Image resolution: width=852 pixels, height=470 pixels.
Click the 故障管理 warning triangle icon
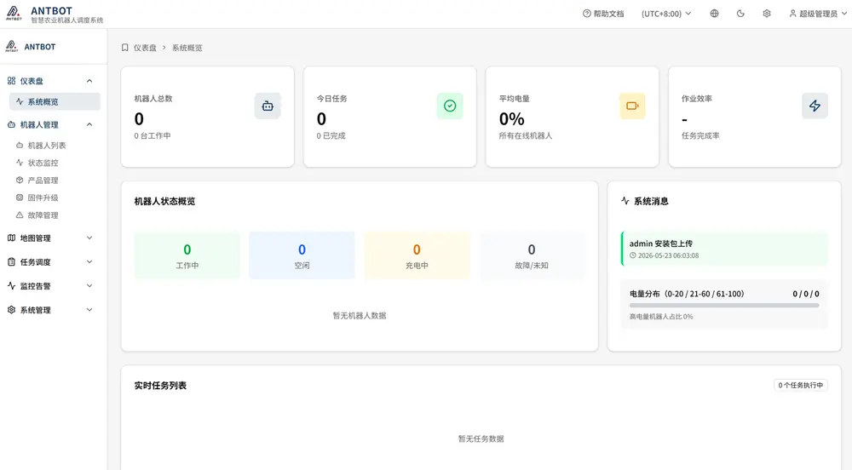(20, 215)
